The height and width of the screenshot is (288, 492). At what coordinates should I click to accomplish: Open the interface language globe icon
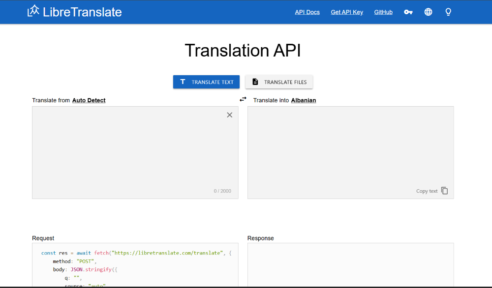(x=428, y=12)
